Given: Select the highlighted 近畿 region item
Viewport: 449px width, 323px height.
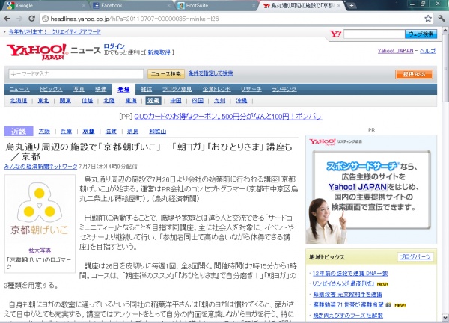Looking at the screenshot, I should point(153,101).
